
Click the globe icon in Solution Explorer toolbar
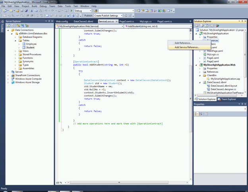point(217,25)
